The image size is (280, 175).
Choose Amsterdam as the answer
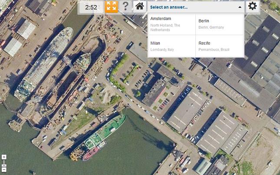coord(171,24)
